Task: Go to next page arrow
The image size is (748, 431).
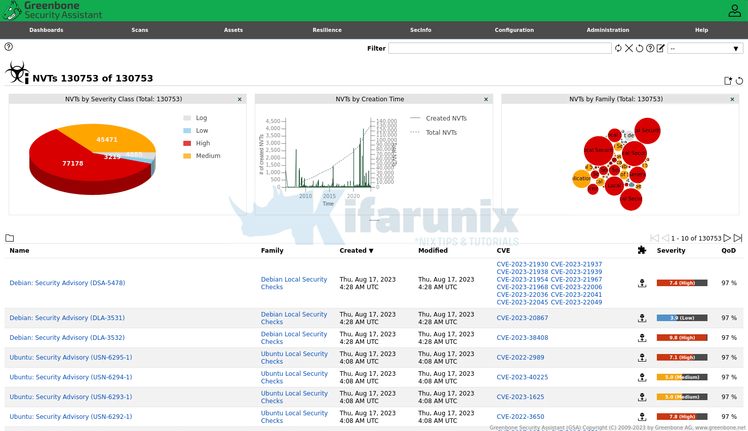Action: pyautogui.click(x=727, y=238)
